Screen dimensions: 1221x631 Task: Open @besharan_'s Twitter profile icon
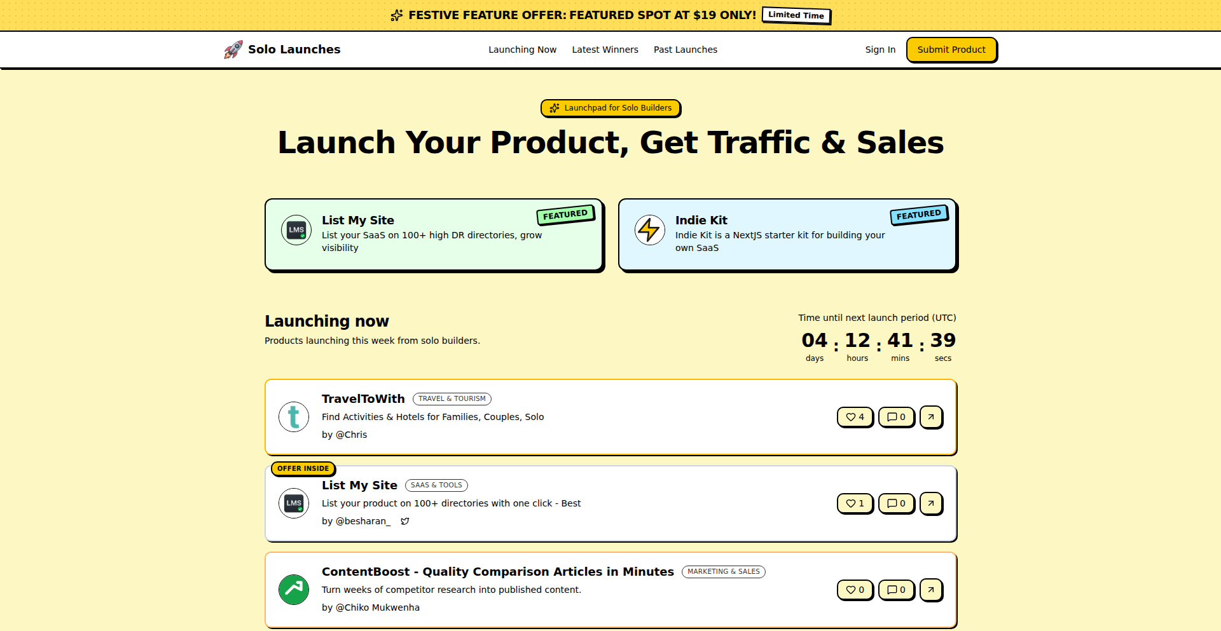click(x=405, y=521)
